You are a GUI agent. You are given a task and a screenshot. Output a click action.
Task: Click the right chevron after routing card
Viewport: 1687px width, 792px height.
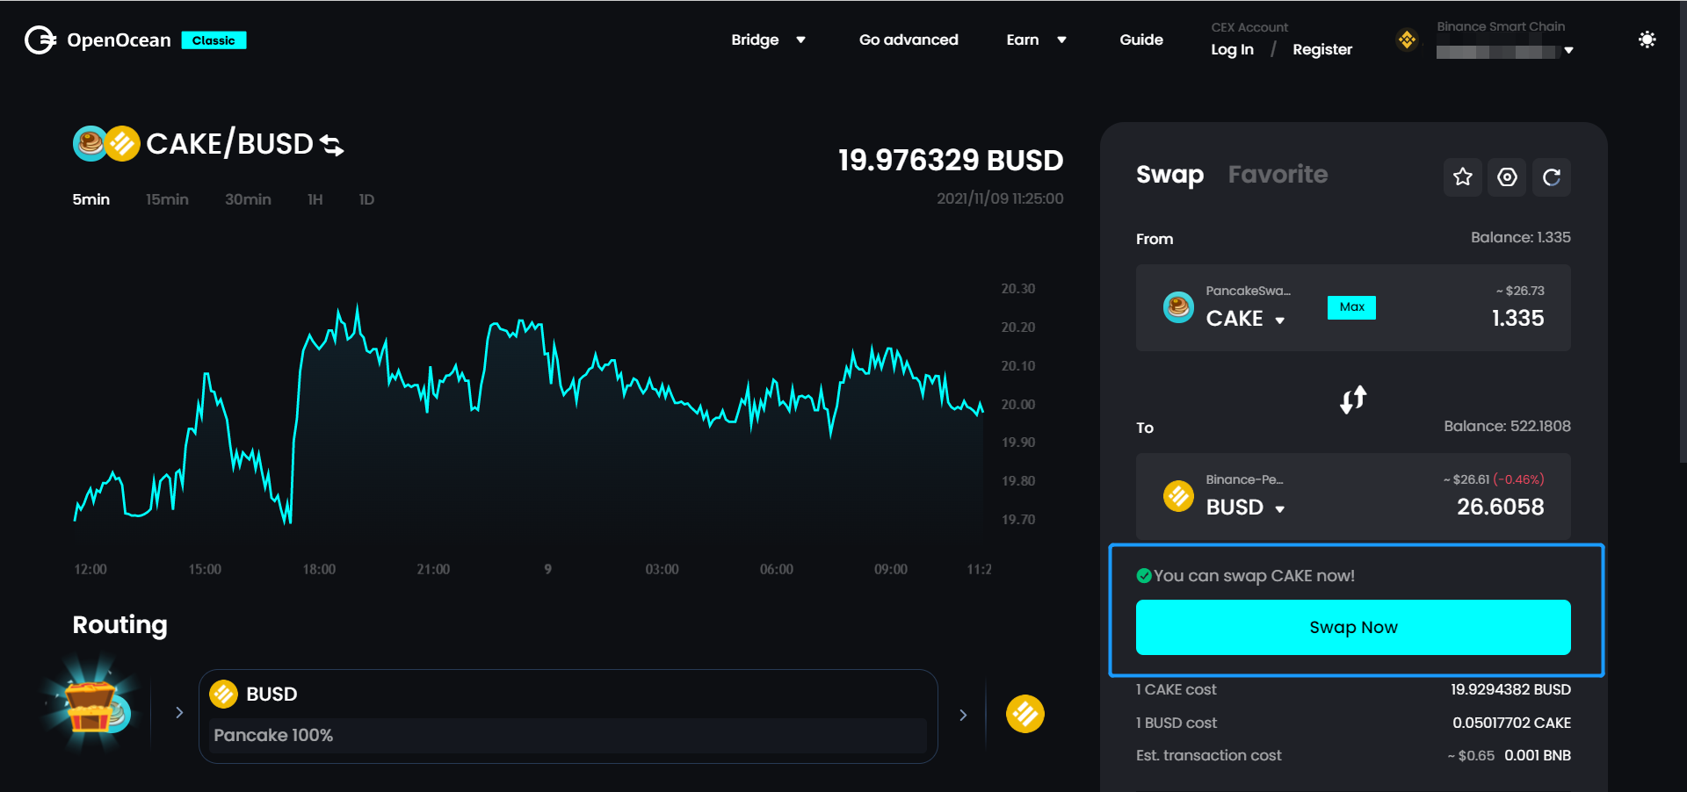pos(963,715)
